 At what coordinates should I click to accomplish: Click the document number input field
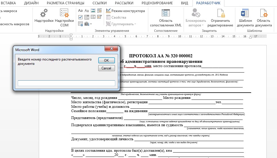click(66, 83)
